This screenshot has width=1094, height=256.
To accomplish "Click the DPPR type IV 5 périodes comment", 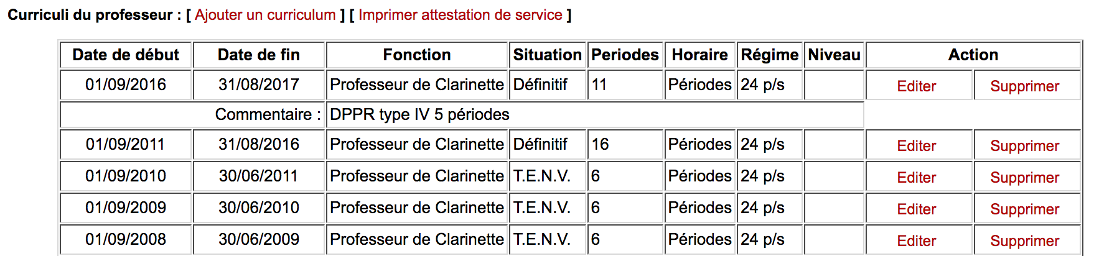I will point(419,114).
